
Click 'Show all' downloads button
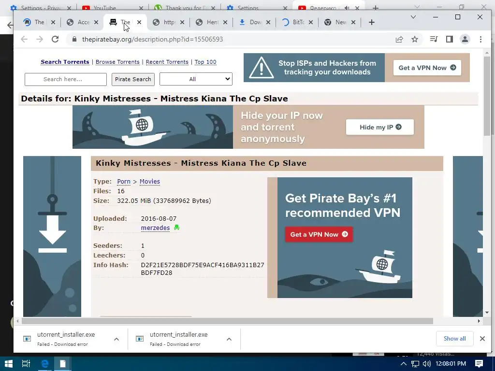454,339
